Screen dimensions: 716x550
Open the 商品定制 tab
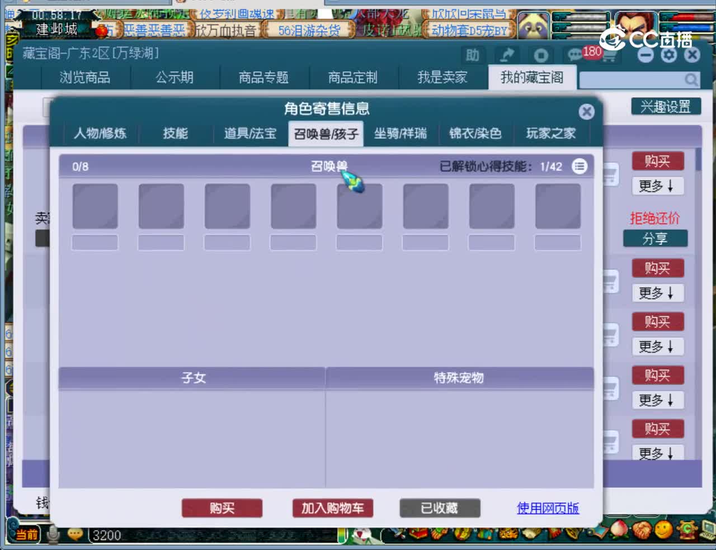click(353, 77)
